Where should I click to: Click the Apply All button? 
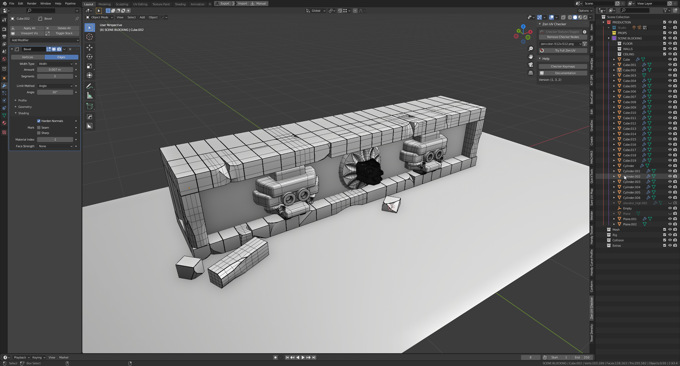[27, 28]
